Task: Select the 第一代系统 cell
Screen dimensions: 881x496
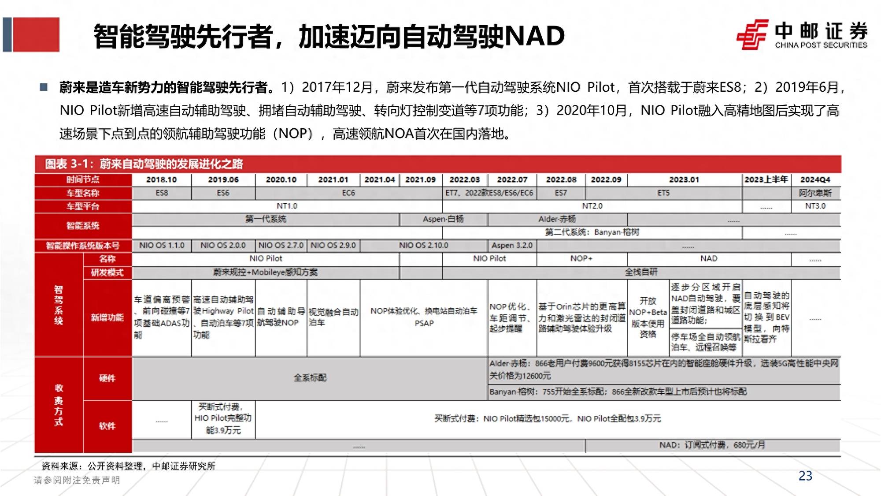Action: pos(266,219)
